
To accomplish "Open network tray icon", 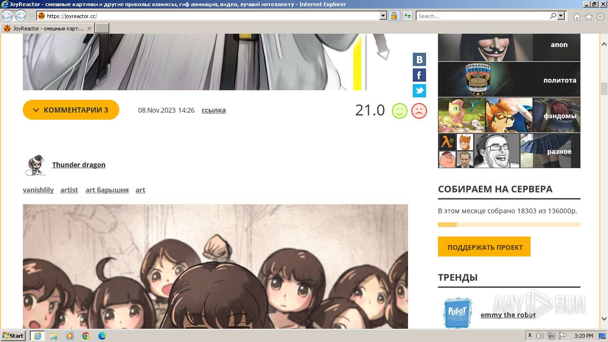I will click(x=552, y=336).
